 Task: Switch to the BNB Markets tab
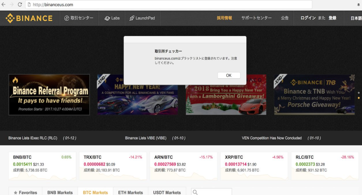[x=60, y=192]
